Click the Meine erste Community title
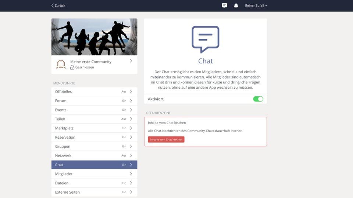The width and height of the screenshot is (353, 198). point(91,62)
